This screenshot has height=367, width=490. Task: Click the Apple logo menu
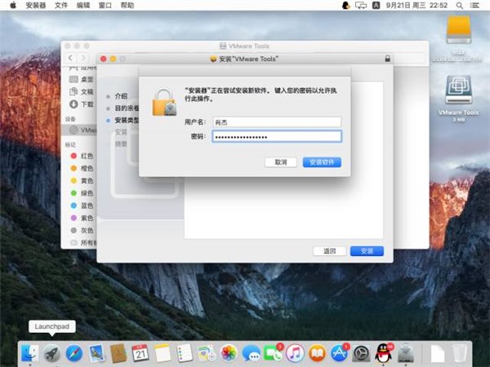(x=11, y=5)
